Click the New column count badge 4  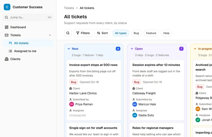click(x=118, y=49)
